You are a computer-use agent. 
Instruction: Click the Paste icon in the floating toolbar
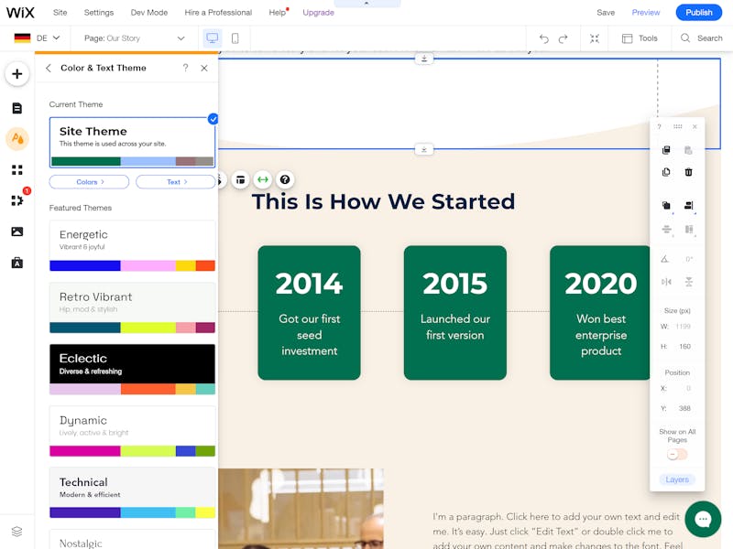coord(688,150)
